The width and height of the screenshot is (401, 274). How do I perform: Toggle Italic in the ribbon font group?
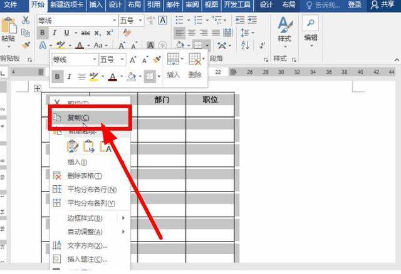click(55, 33)
